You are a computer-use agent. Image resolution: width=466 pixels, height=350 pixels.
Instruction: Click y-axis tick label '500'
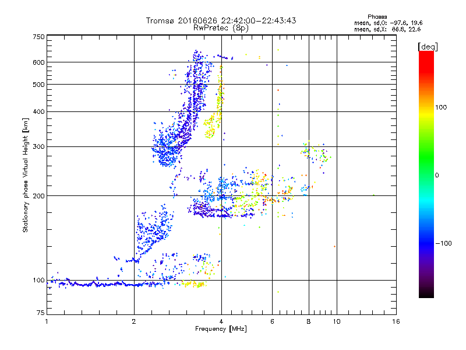coord(38,85)
